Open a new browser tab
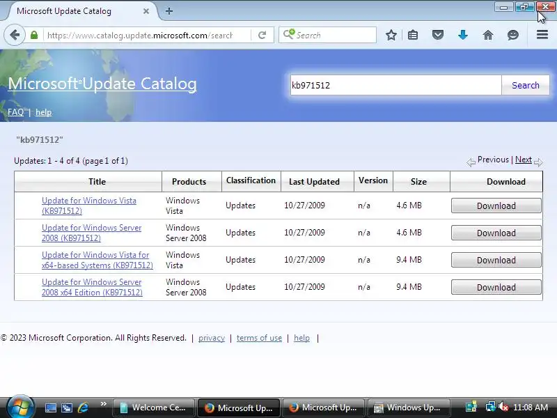The height and width of the screenshot is (418, 557). [x=169, y=11]
